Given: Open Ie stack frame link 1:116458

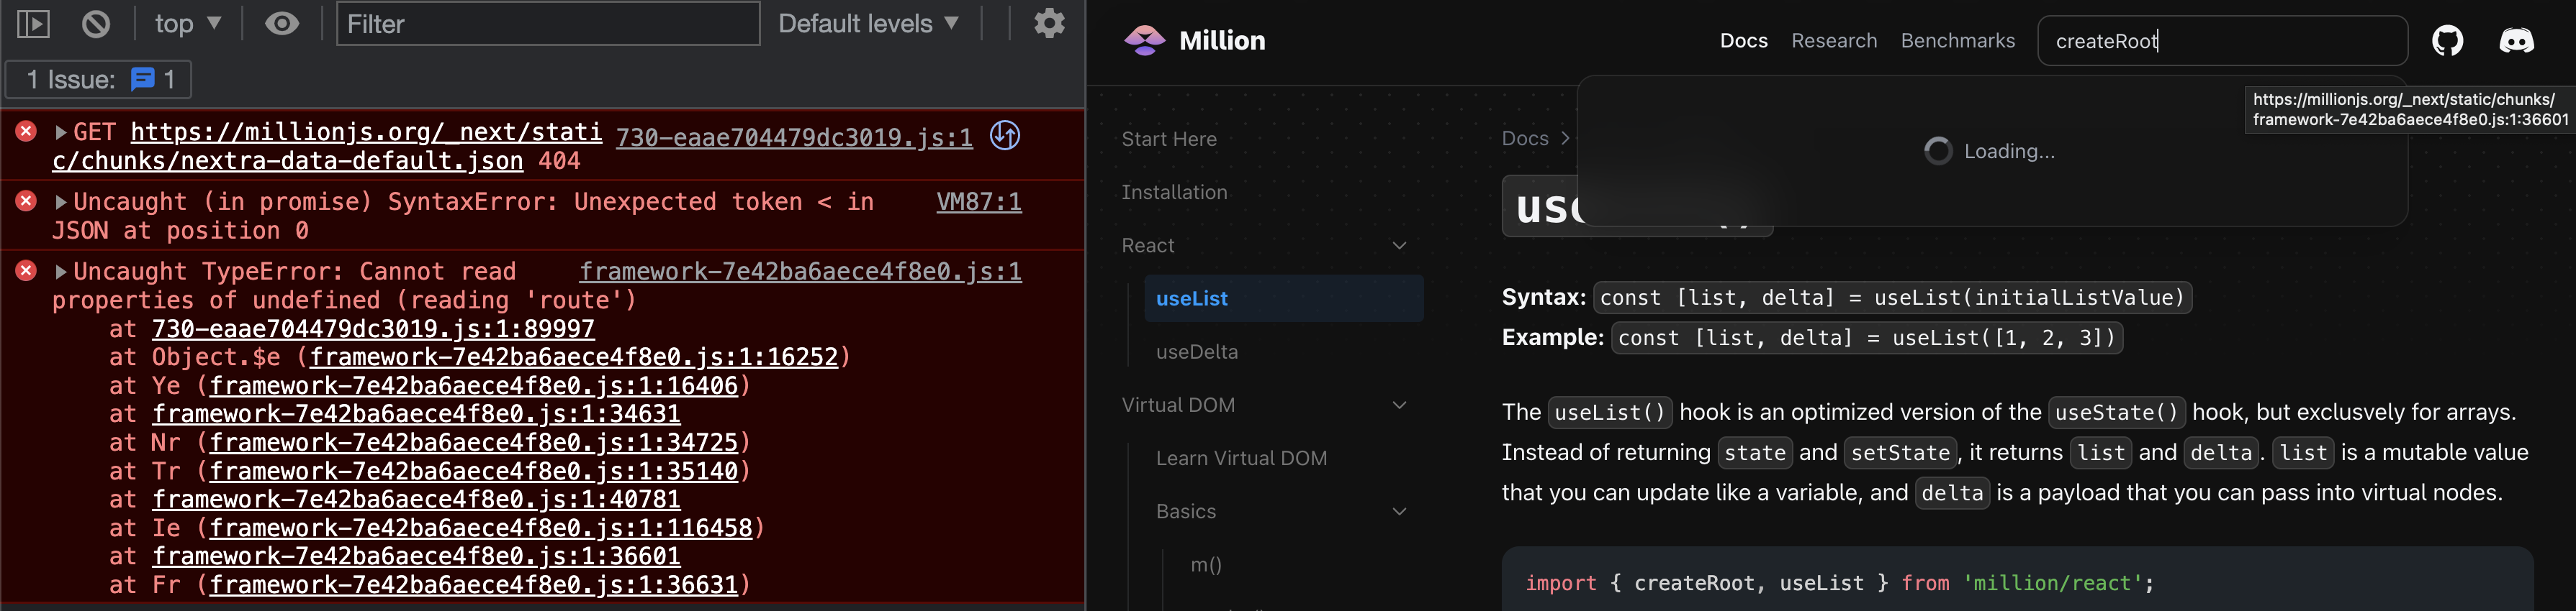Looking at the screenshot, I should coord(480,528).
